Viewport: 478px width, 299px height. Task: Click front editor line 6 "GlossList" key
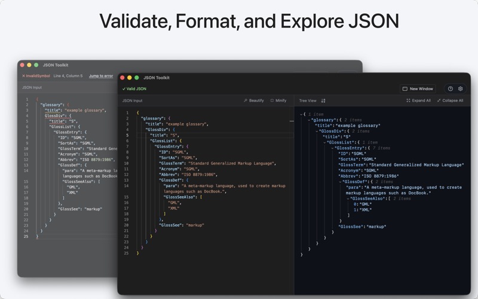pos(162,141)
